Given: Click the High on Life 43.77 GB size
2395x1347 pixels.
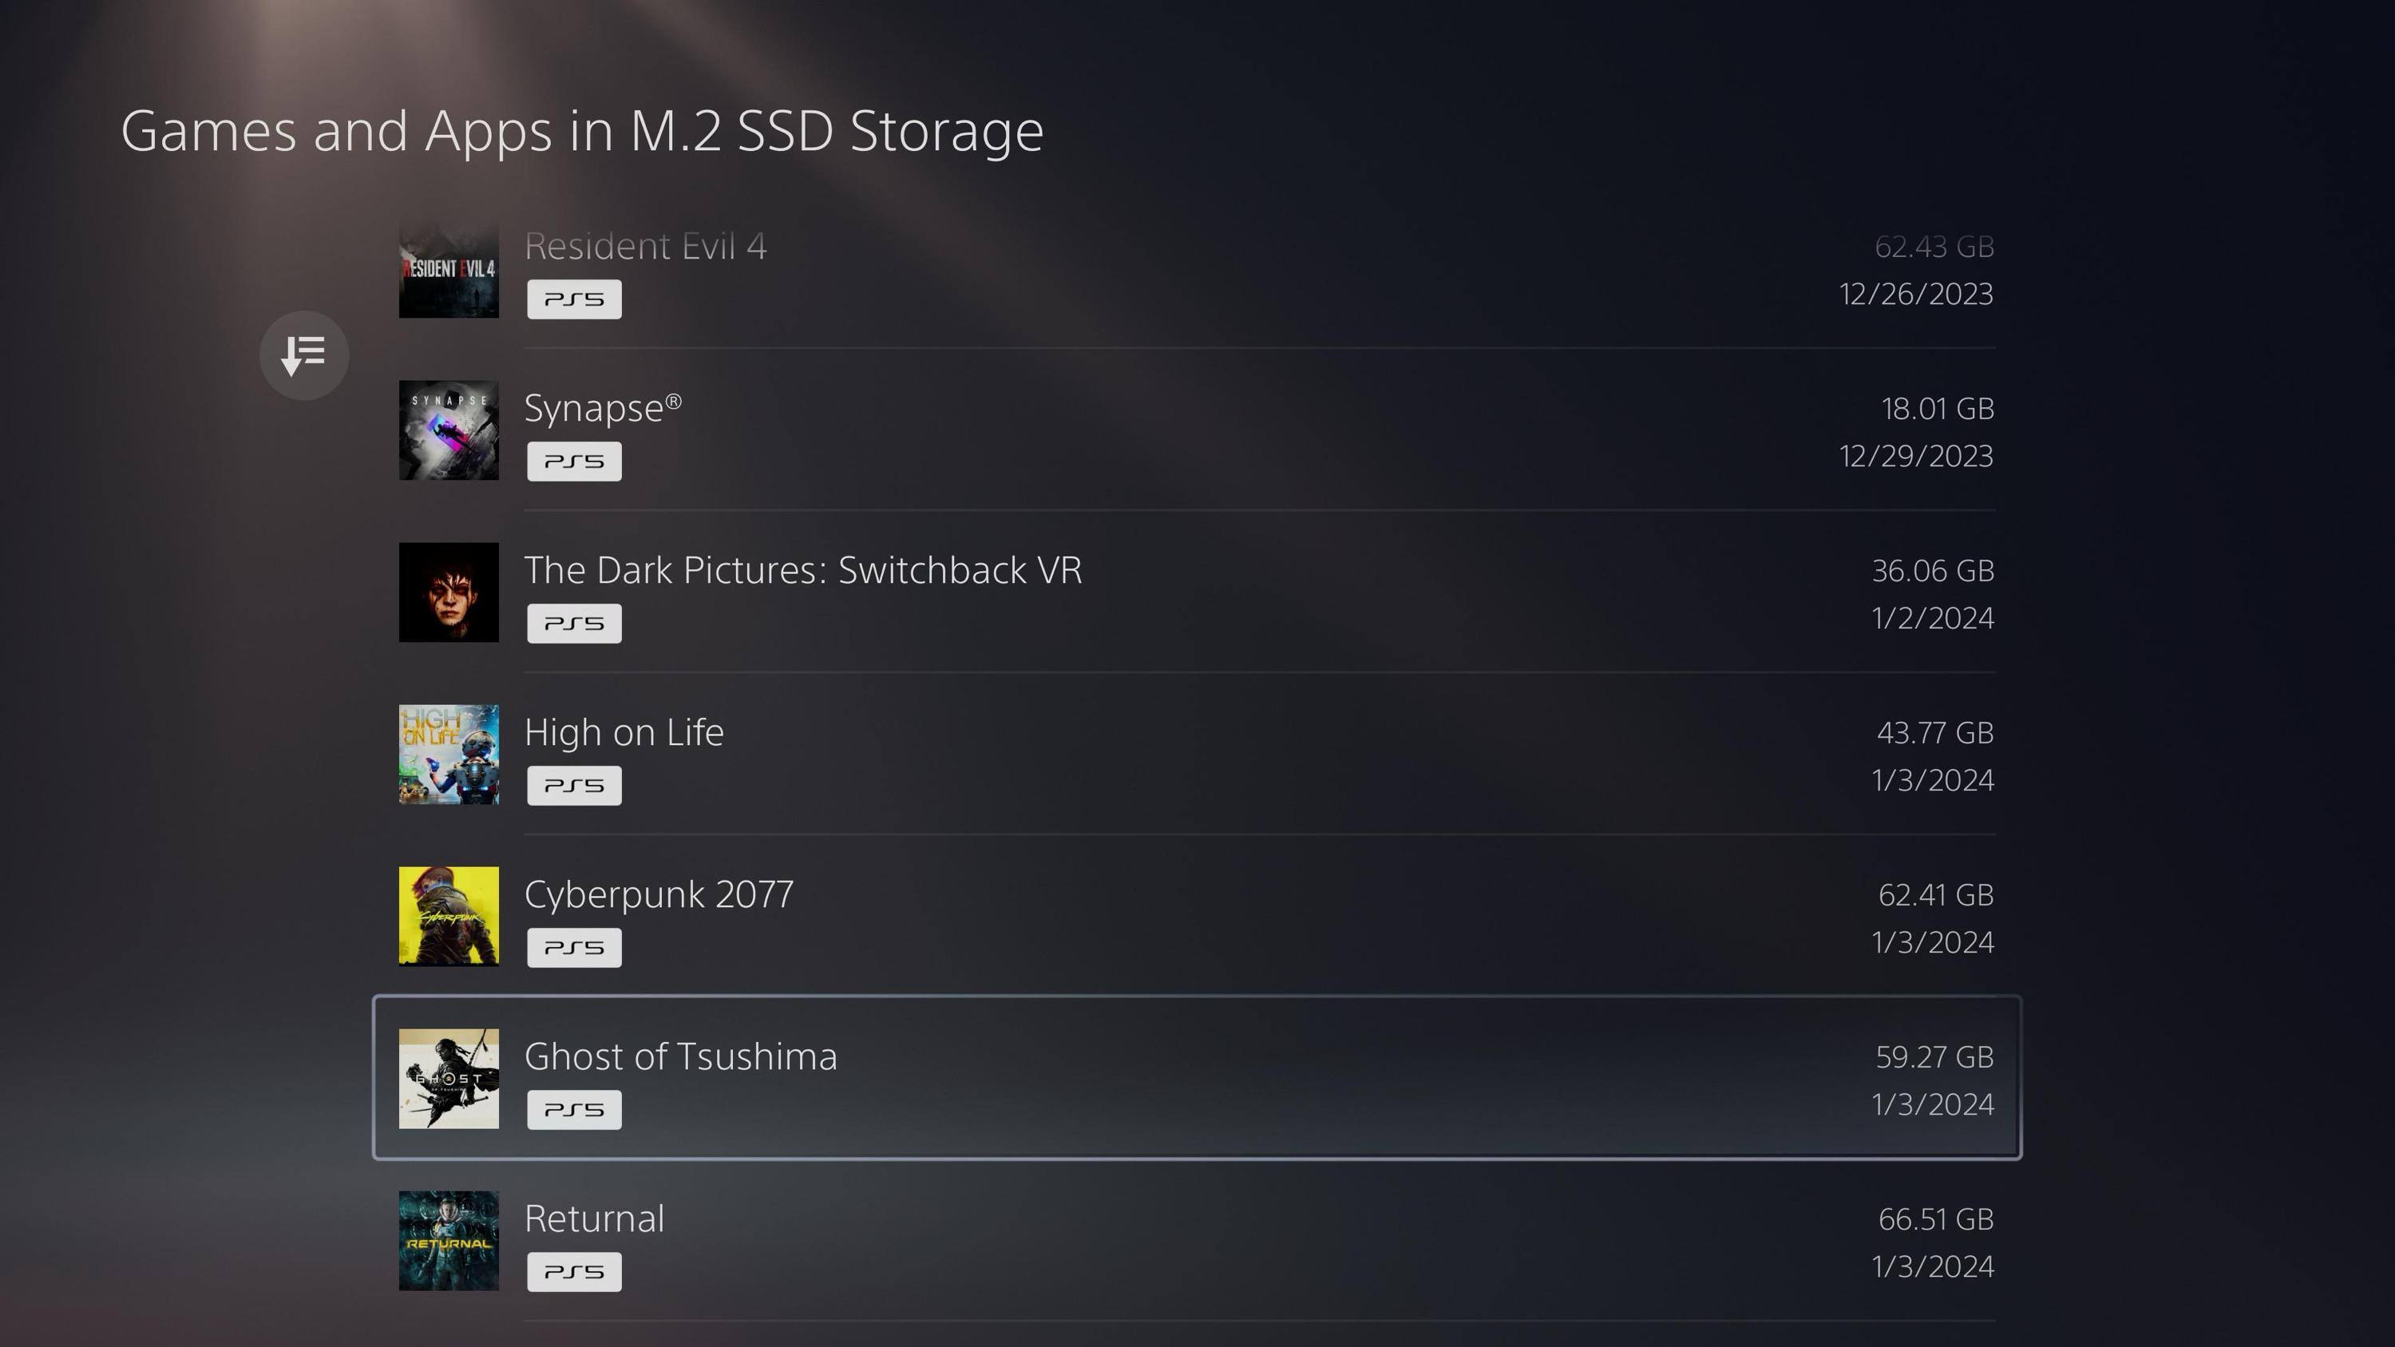Looking at the screenshot, I should click(x=1935, y=732).
